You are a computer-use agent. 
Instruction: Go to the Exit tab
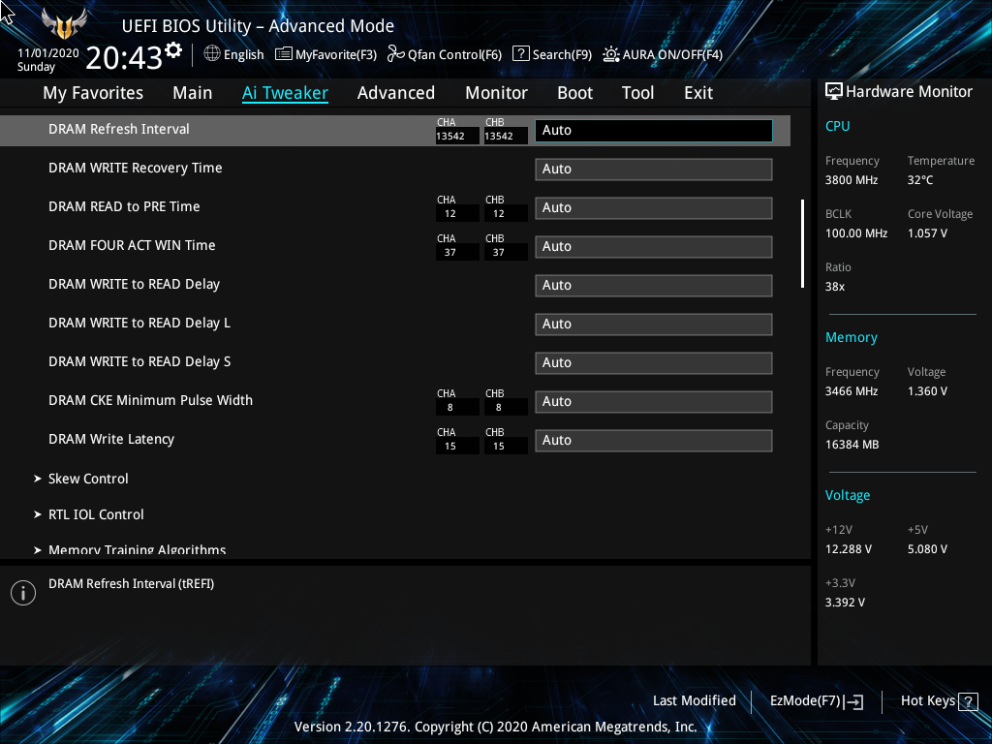tap(698, 92)
